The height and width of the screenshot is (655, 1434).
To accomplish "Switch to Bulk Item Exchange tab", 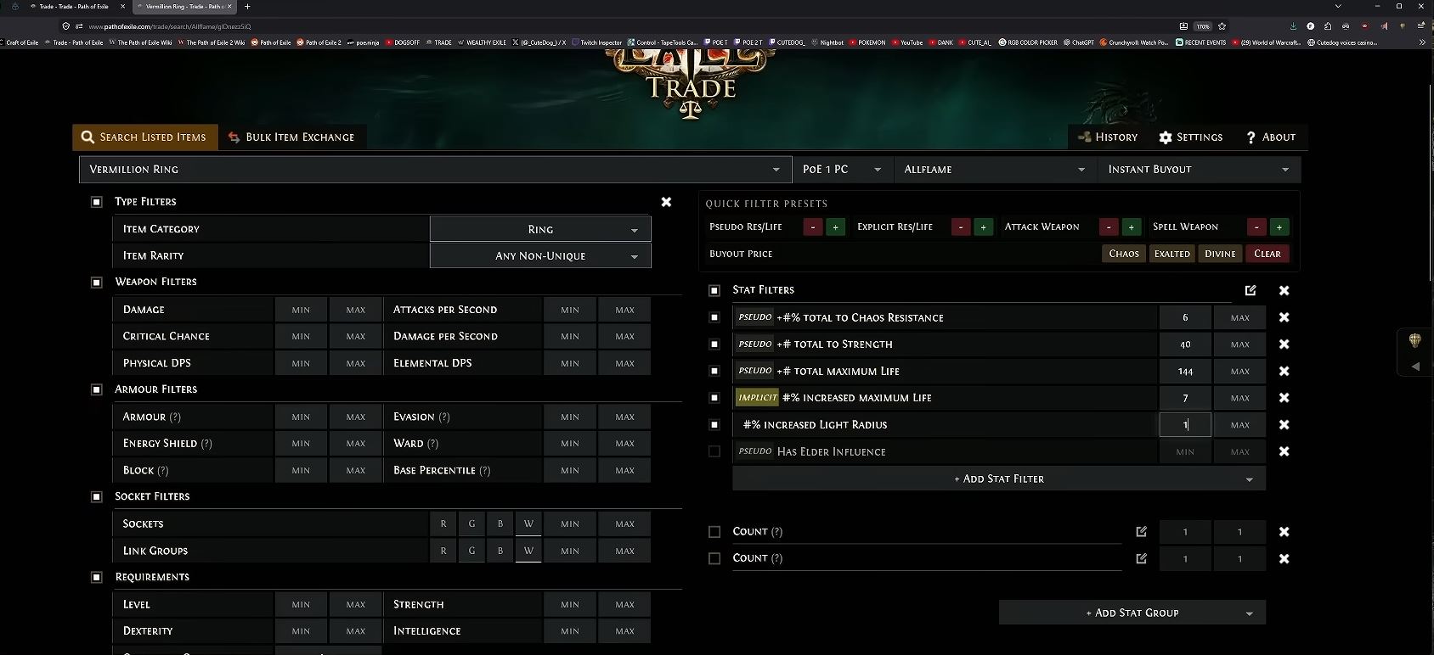I will click(x=292, y=137).
